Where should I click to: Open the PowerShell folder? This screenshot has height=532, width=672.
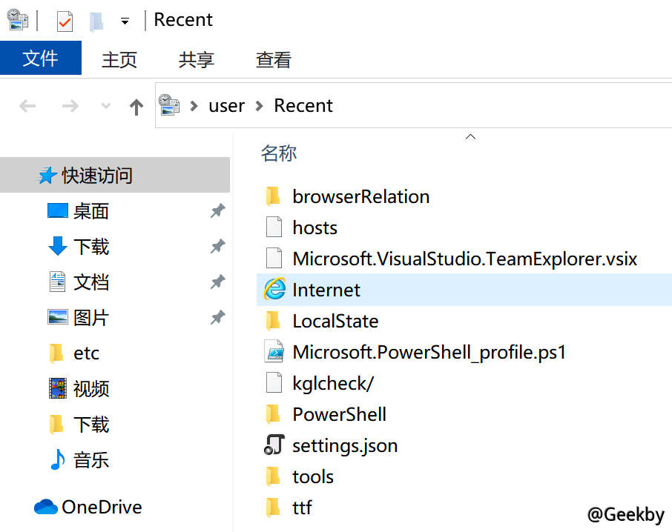tap(340, 414)
